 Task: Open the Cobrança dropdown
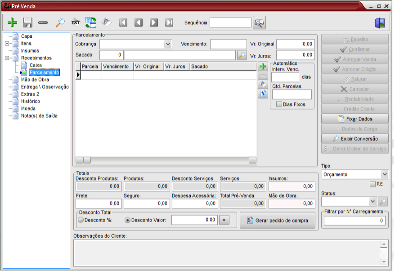point(168,44)
